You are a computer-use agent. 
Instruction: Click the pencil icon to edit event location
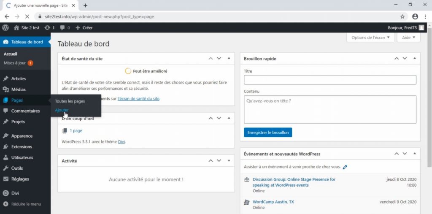tap(345, 167)
